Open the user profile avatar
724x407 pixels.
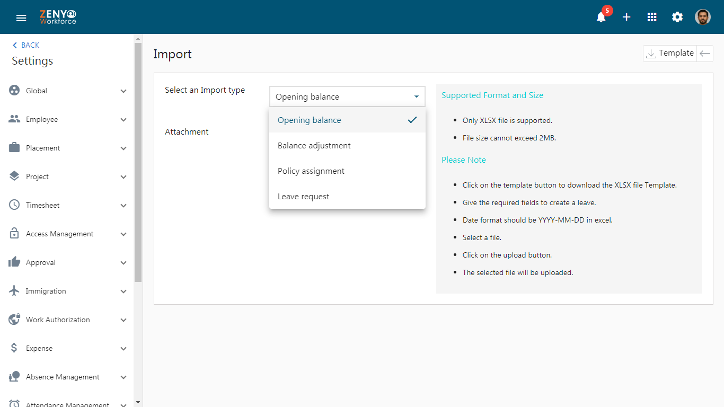703,17
